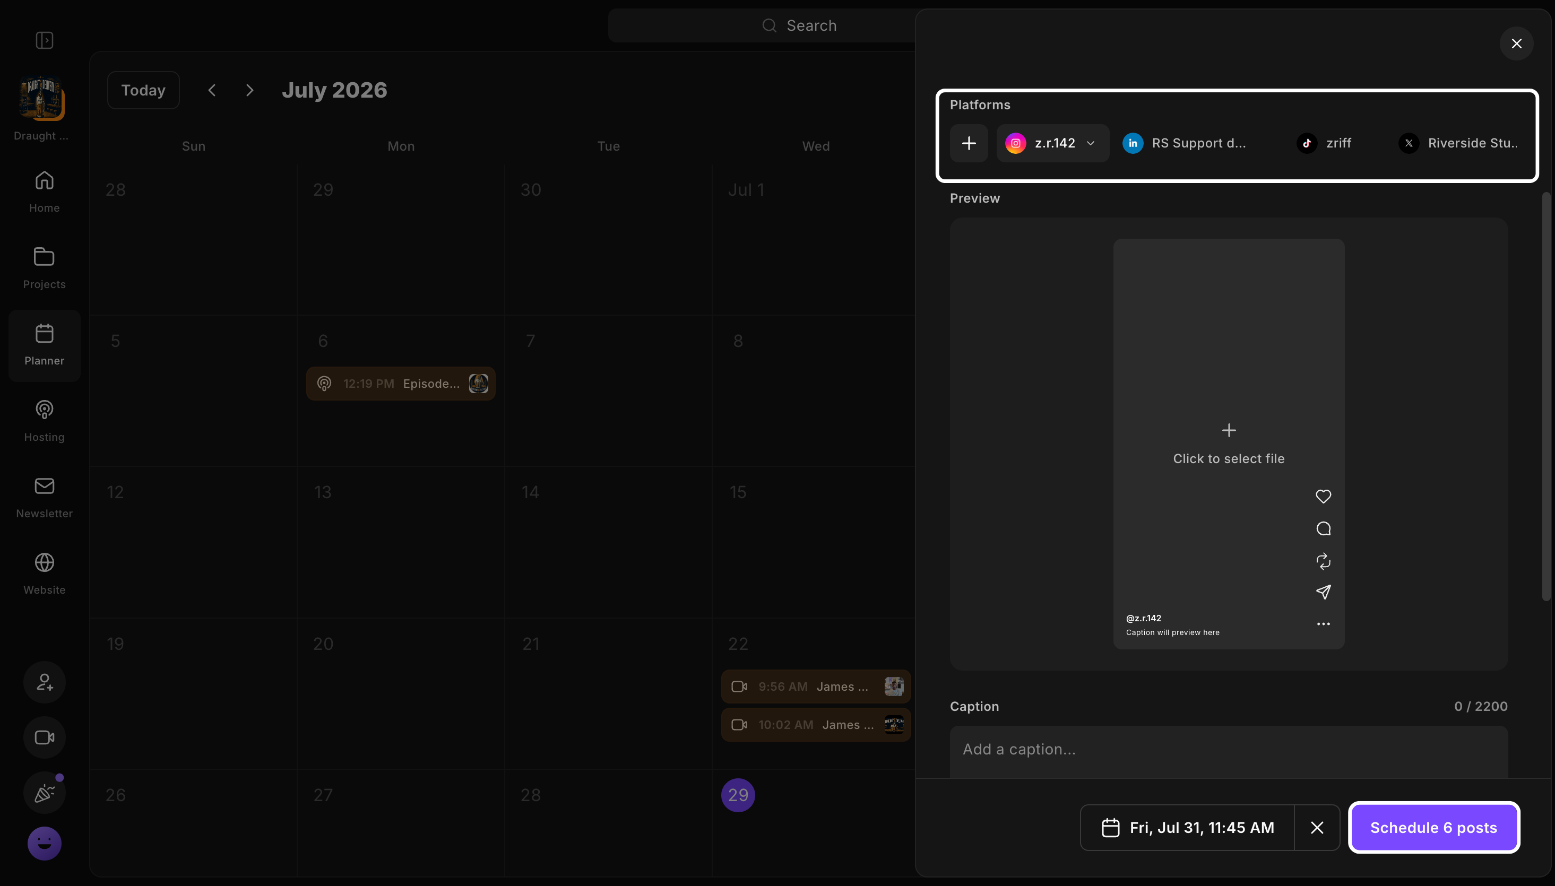Viewport: 1555px width, 886px height.
Task: Select the highlighted day 29
Action: (x=738, y=795)
